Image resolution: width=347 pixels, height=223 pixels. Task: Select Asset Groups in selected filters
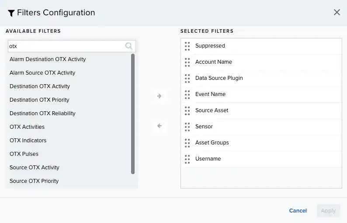tap(212, 143)
